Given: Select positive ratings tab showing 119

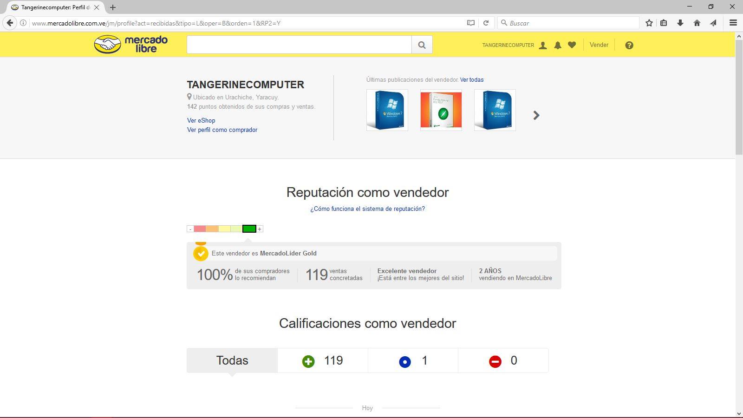Looking at the screenshot, I should 323,360.
